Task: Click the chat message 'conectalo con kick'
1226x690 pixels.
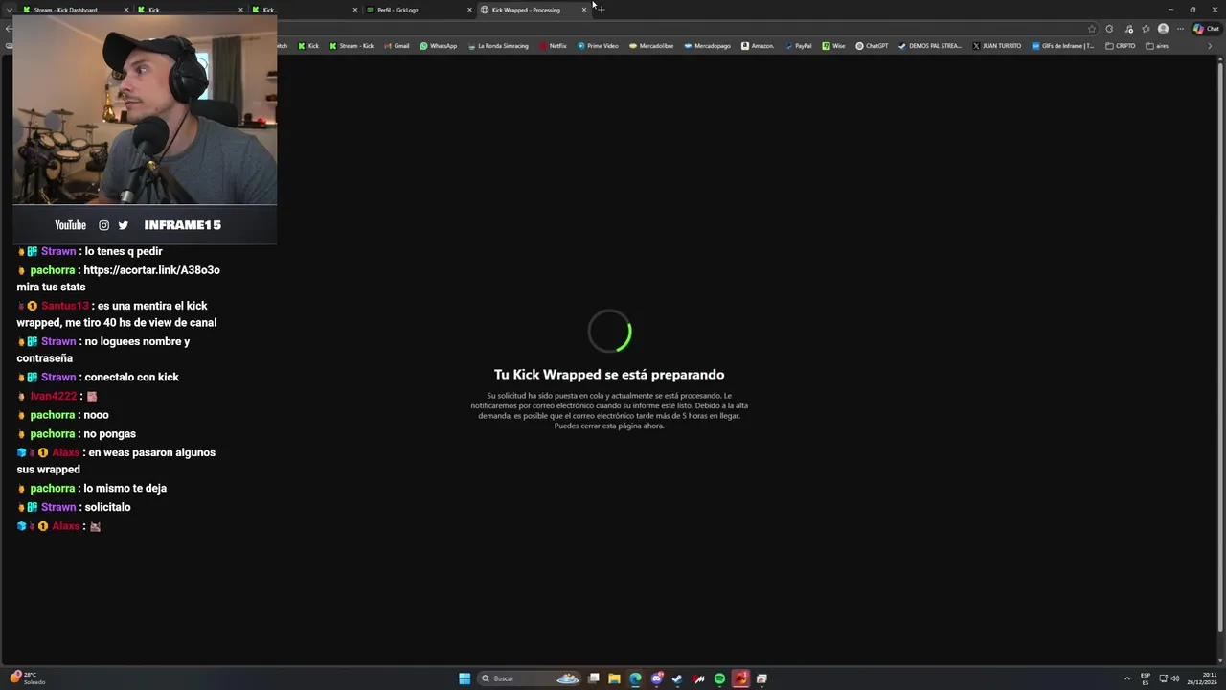Action: [x=131, y=377]
